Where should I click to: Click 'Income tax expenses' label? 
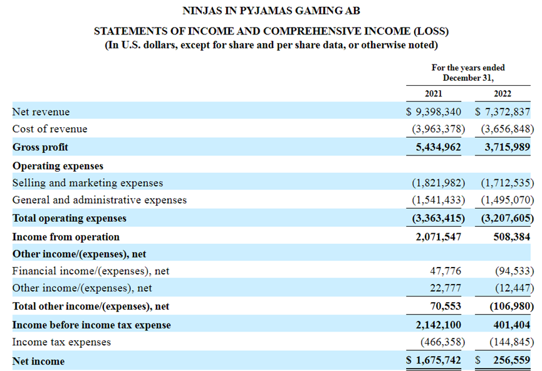tap(61, 342)
